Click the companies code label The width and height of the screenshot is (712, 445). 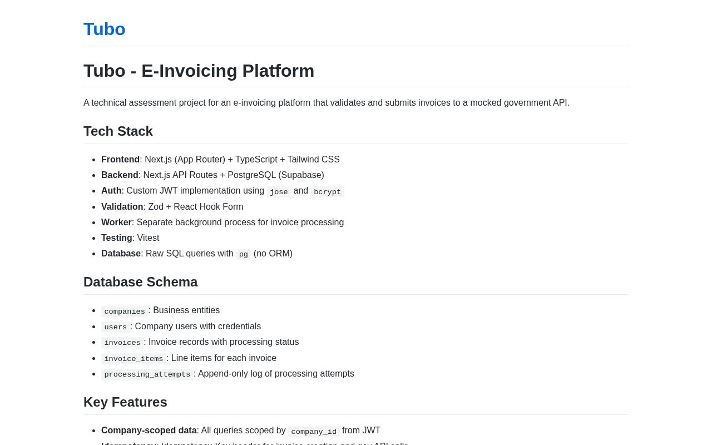(x=125, y=311)
